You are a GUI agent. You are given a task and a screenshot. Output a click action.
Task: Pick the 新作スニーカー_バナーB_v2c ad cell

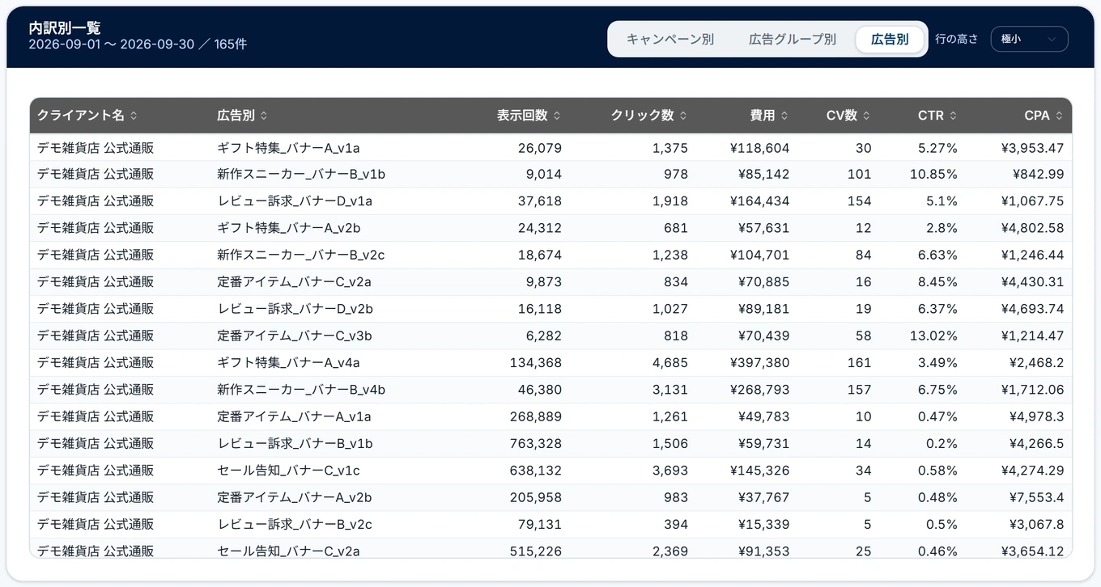point(301,255)
